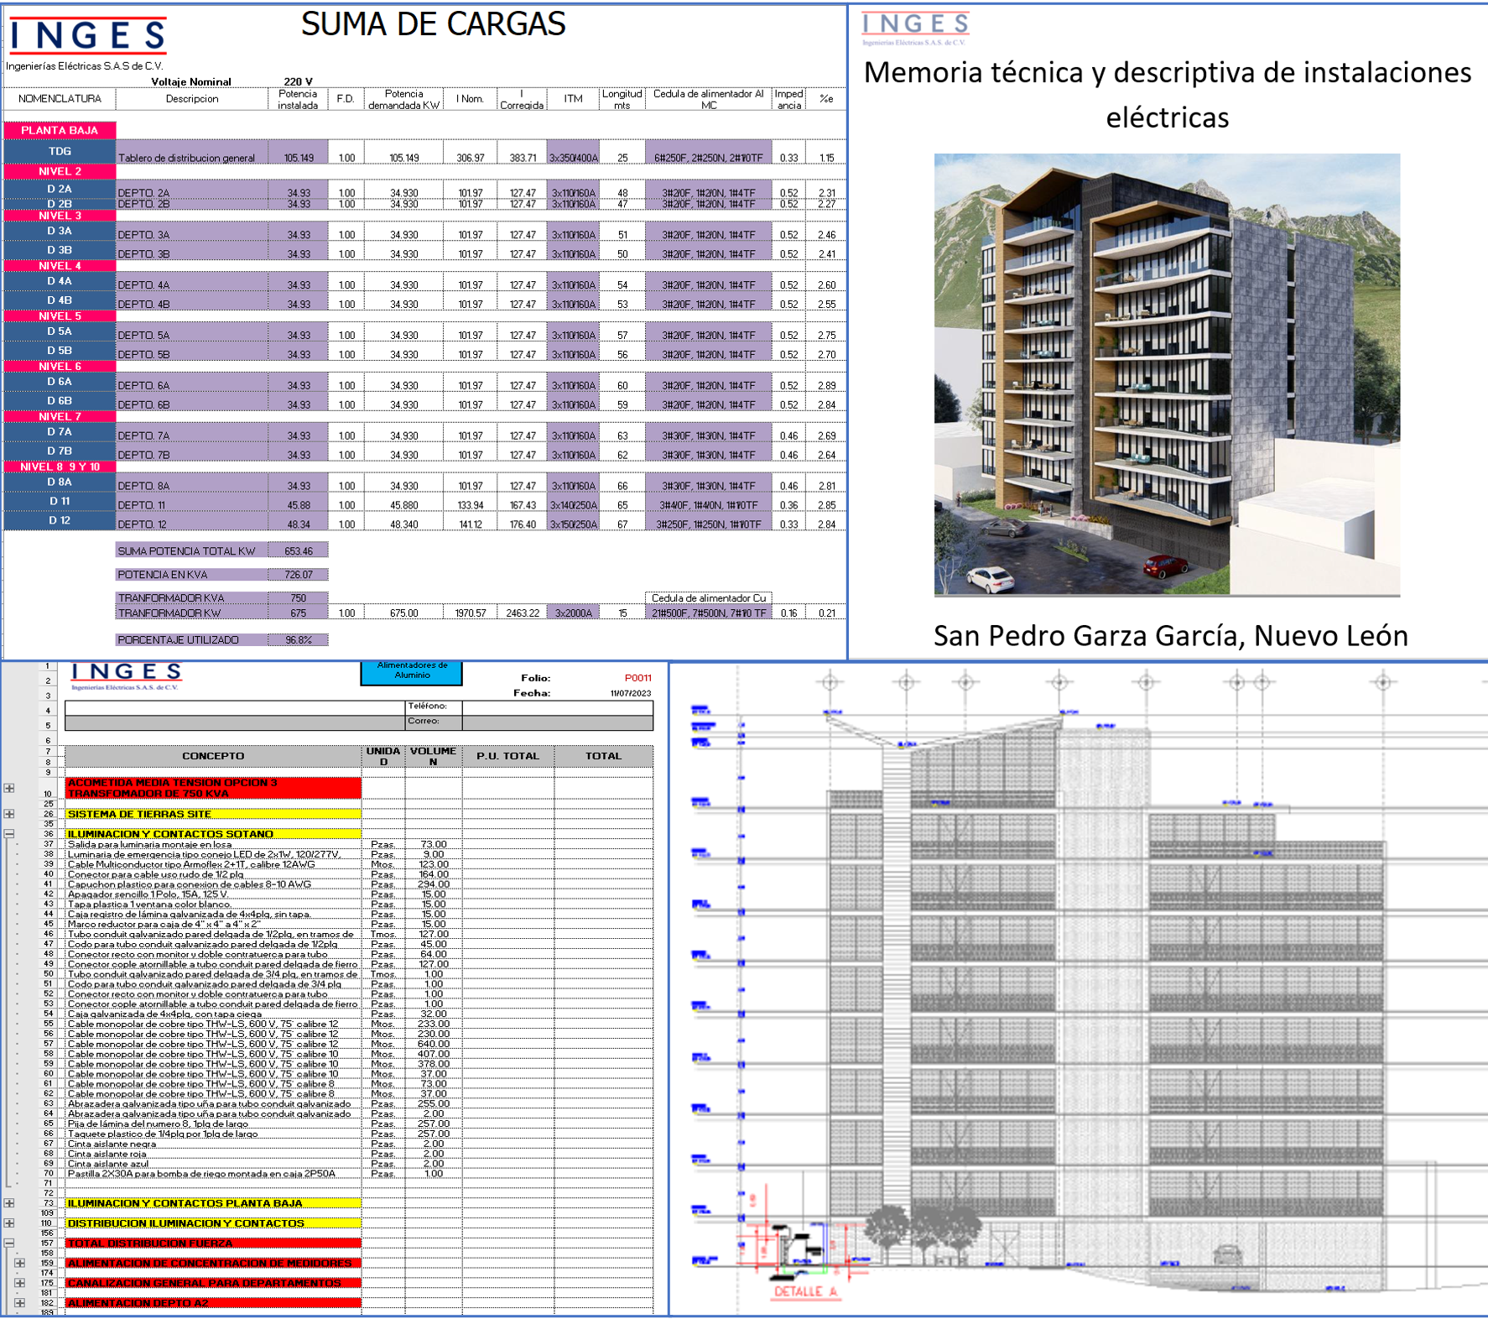Click the Correo input cell

(557, 722)
